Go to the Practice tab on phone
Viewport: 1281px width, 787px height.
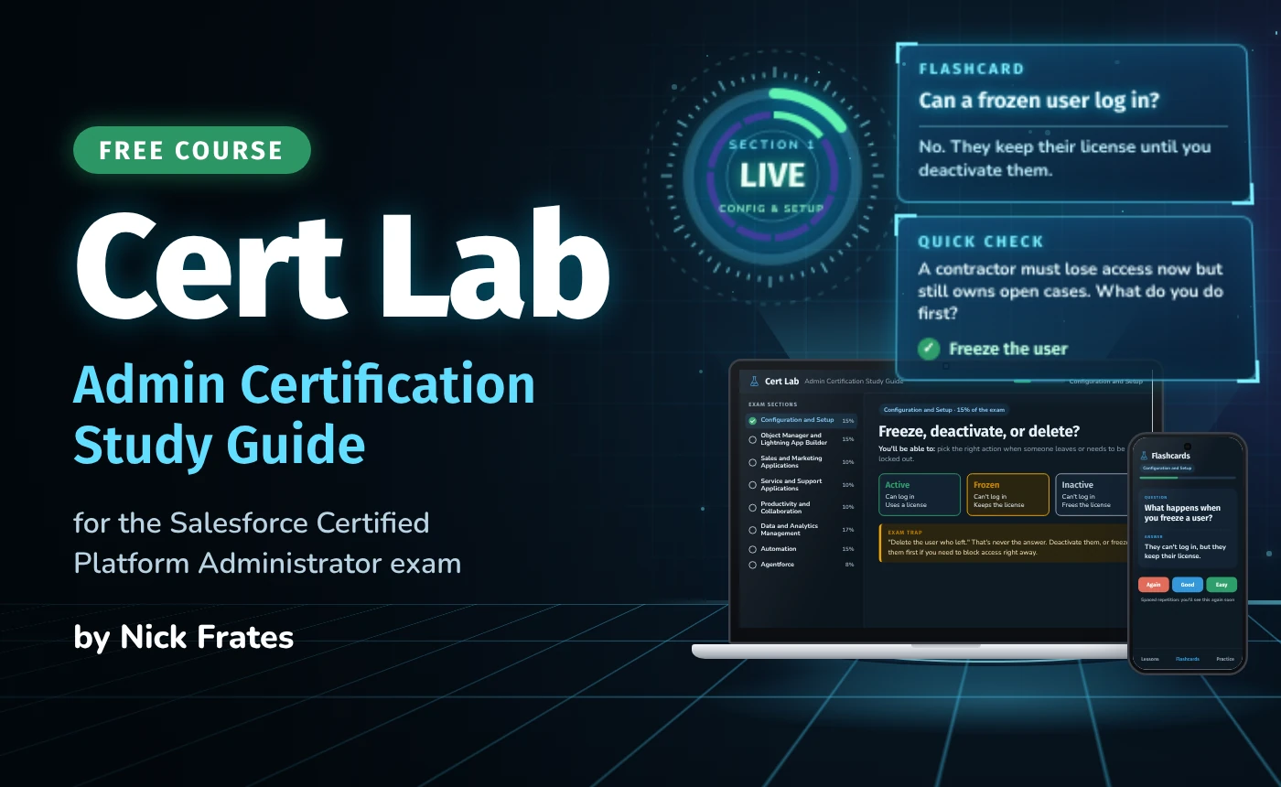pyautogui.click(x=1225, y=659)
